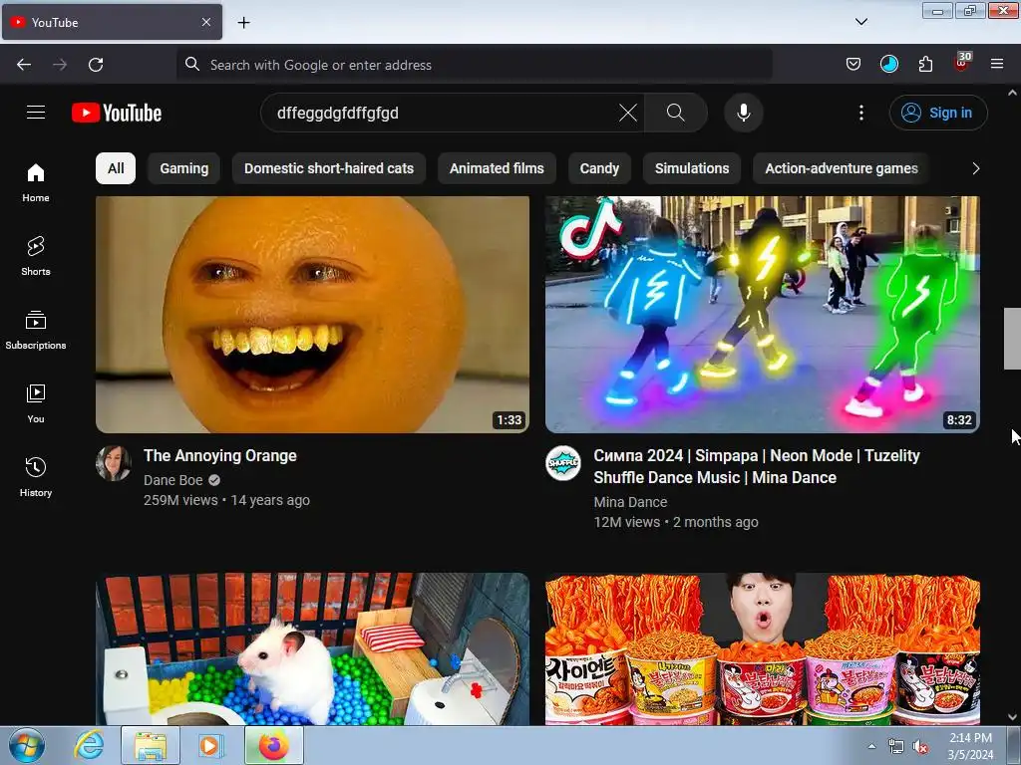
Task: Open the Dane Boe channel name
Action: point(173,480)
